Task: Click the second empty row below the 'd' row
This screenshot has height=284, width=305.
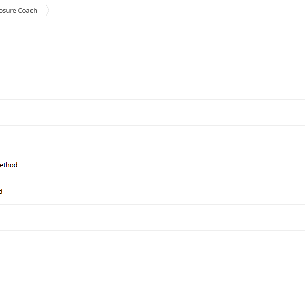Action: coord(152,243)
